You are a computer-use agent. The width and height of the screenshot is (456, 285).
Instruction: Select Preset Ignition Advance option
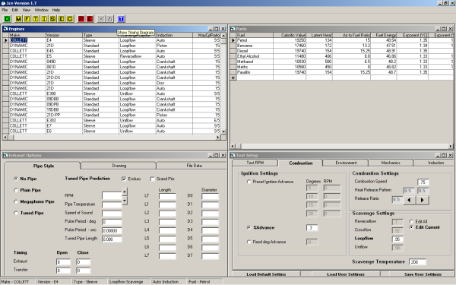[249, 182]
